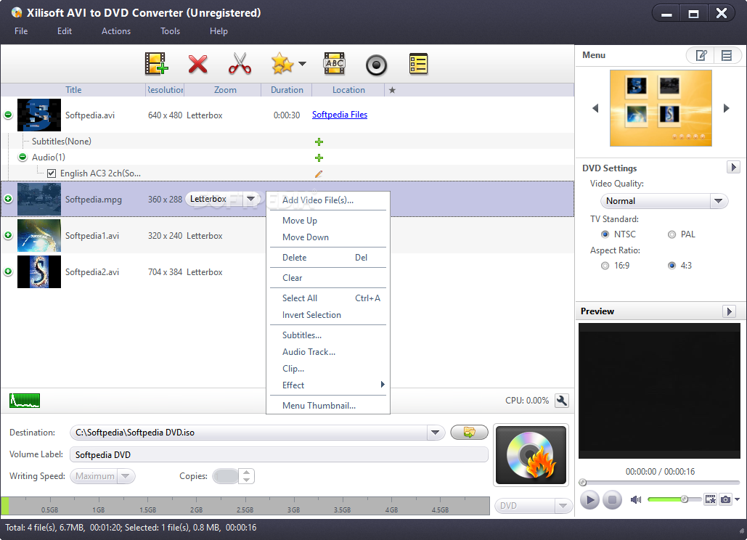Show previous menu template with left arrow
The height and width of the screenshot is (540, 747).
(595, 108)
